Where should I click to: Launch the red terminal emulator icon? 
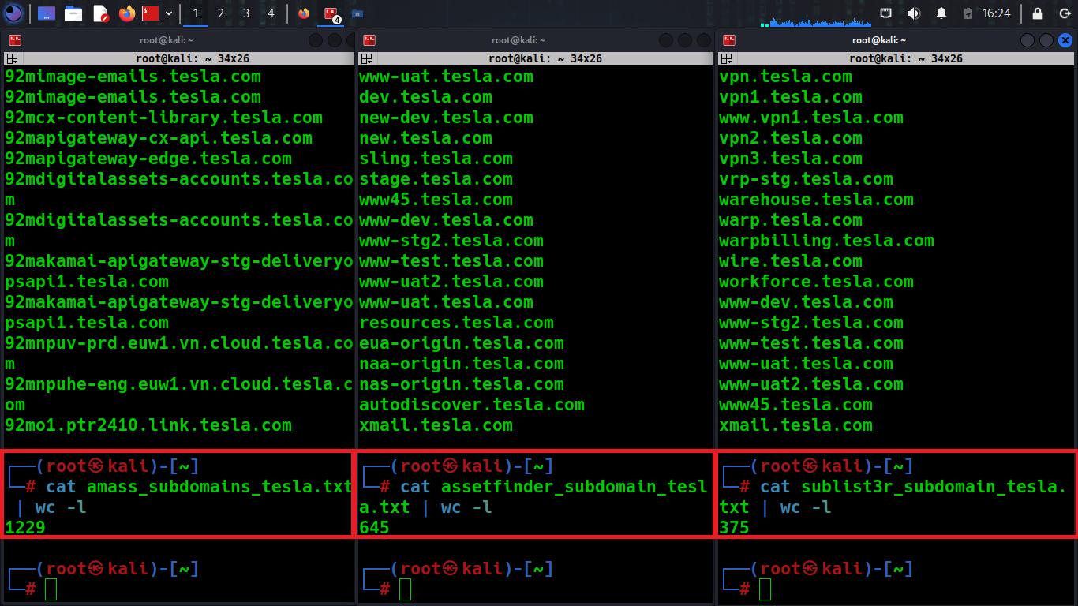pos(151,13)
